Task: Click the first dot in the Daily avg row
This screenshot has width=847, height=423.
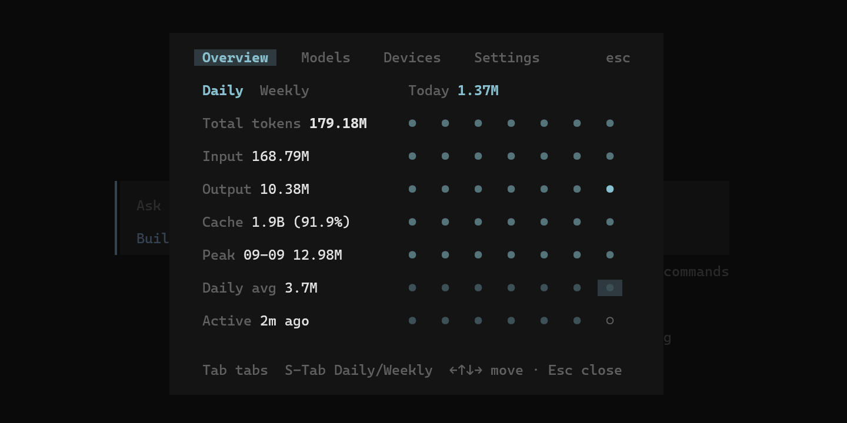Action: click(x=412, y=288)
